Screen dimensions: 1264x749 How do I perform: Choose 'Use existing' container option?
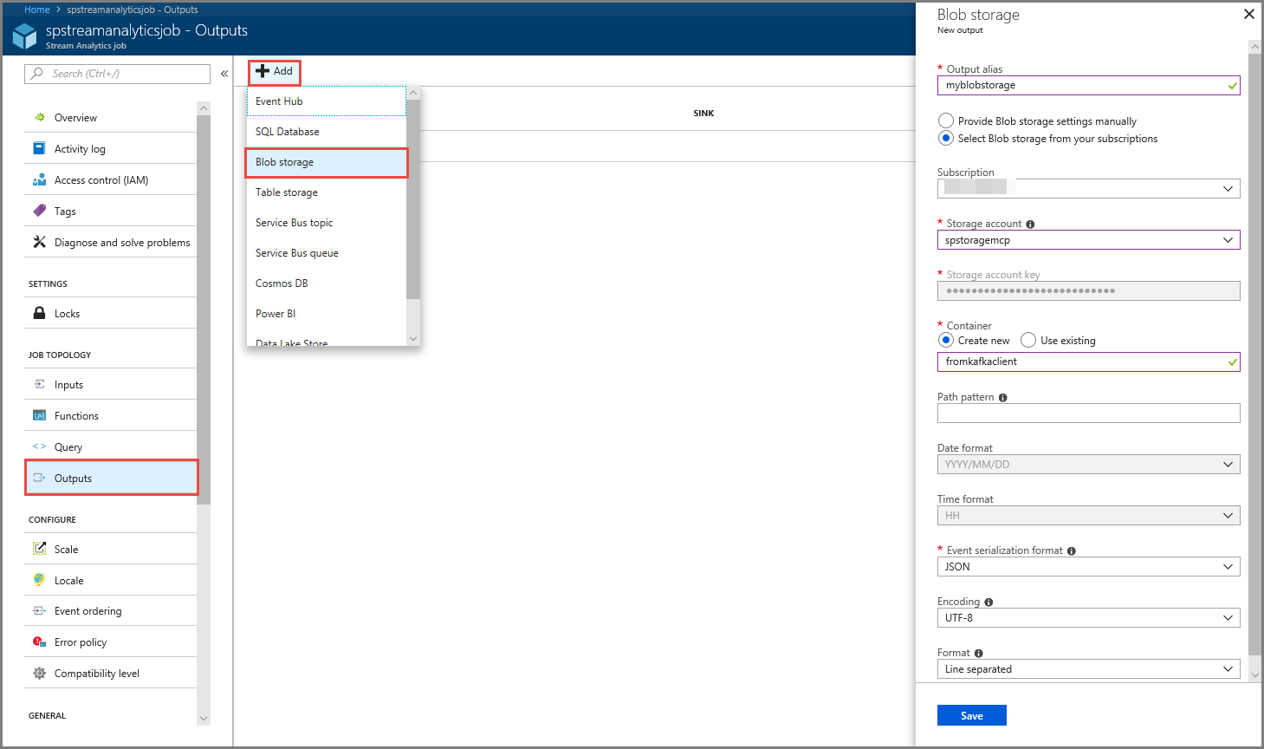coord(1028,340)
